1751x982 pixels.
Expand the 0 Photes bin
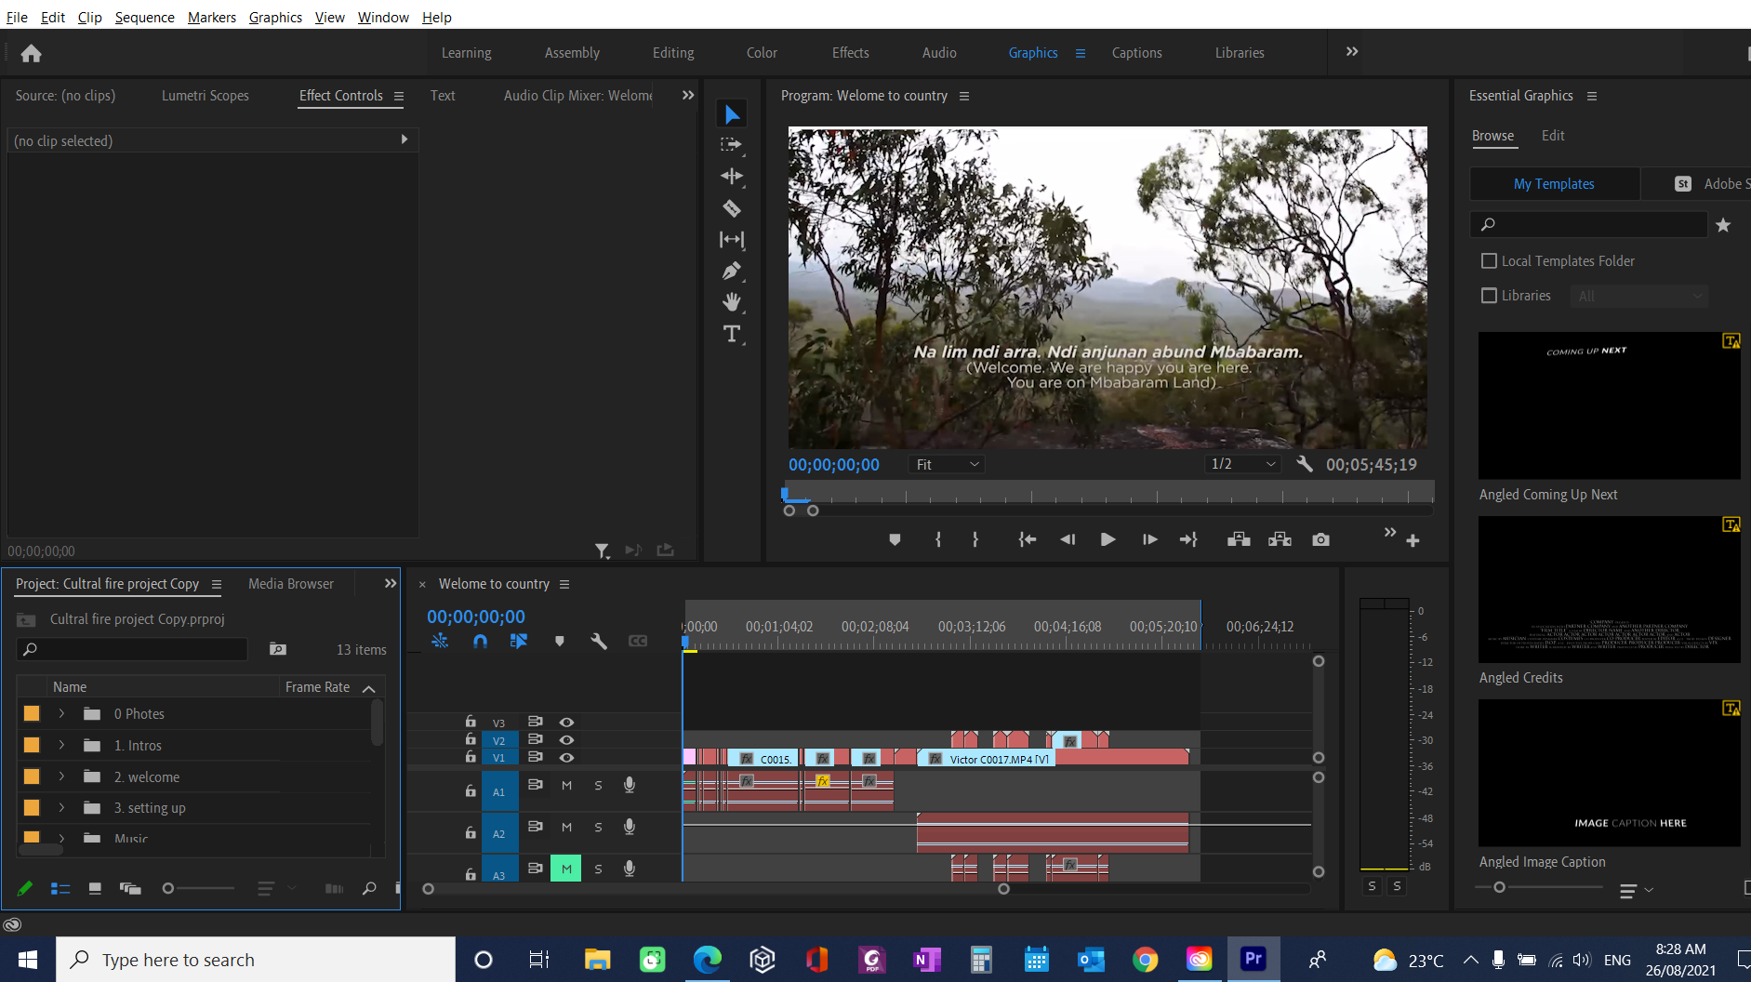click(60, 713)
